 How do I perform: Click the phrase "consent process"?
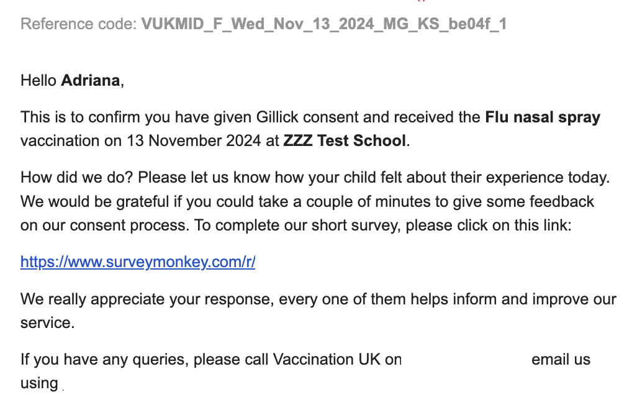pos(107,225)
